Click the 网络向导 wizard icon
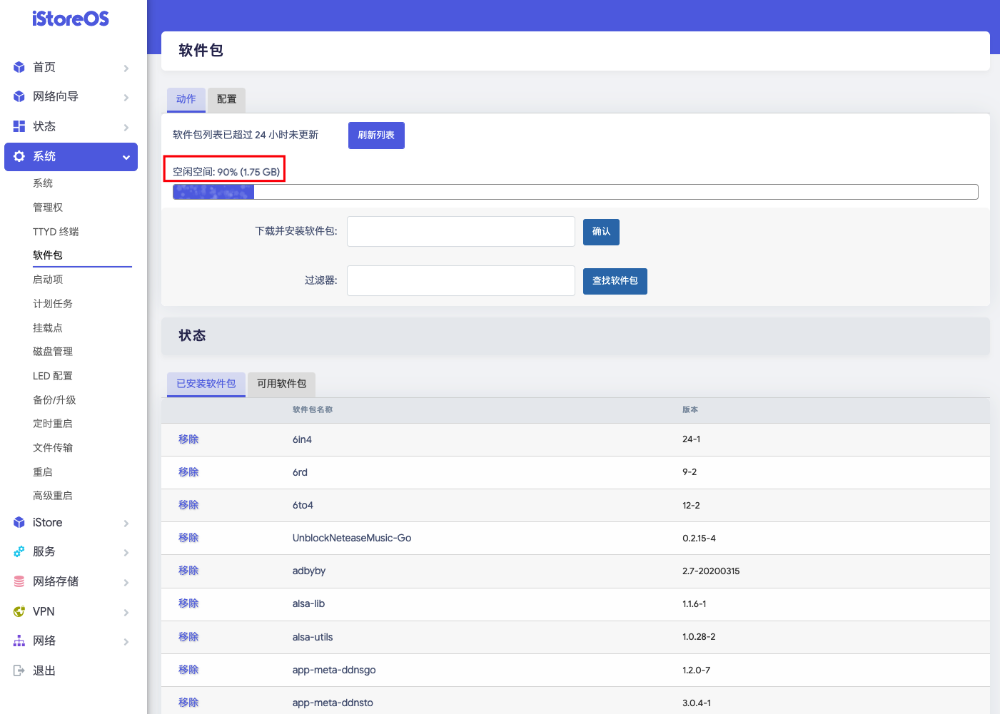This screenshot has width=1000, height=714. click(x=19, y=96)
